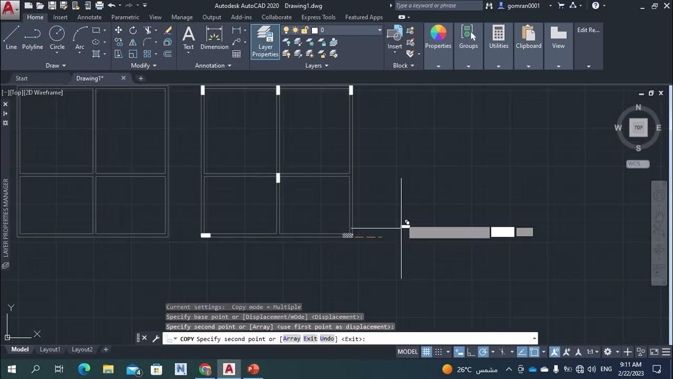Click the layer 0 white color swatch
The image size is (673, 379).
pyautogui.click(x=315, y=30)
